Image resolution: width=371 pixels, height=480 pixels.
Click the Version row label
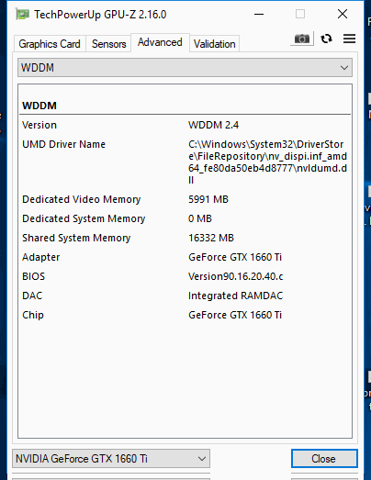click(x=39, y=125)
